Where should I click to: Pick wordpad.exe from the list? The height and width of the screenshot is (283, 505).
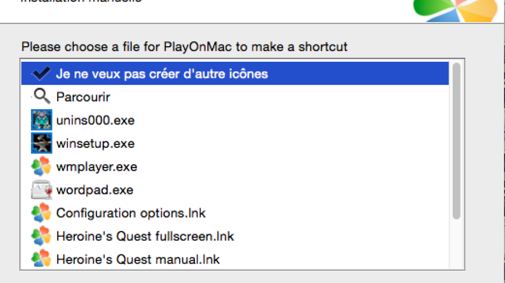coord(95,190)
